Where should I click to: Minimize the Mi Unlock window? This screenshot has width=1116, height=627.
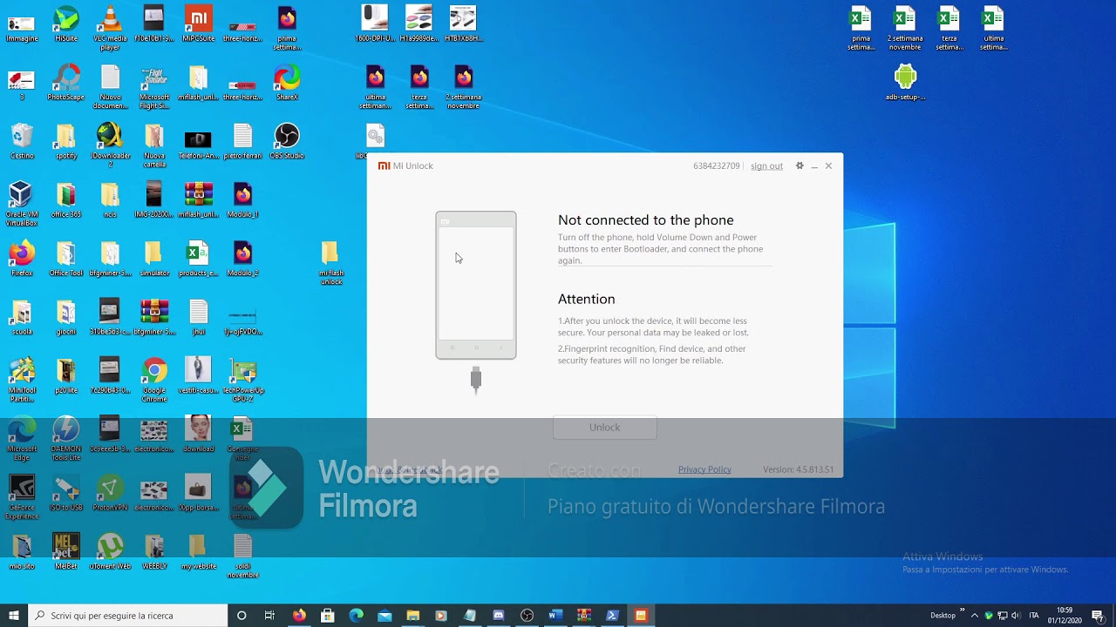[814, 166]
